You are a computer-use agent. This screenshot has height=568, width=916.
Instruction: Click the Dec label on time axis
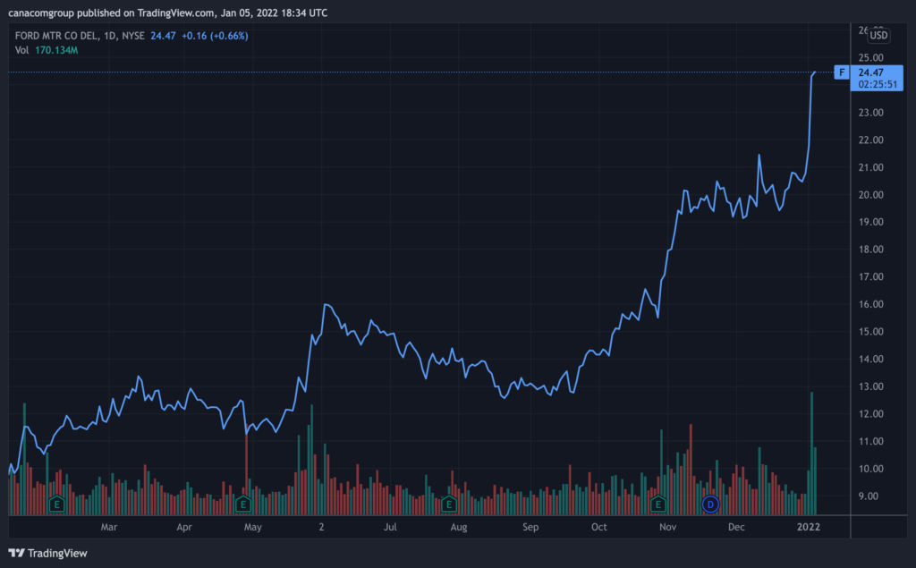pos(736,527)
